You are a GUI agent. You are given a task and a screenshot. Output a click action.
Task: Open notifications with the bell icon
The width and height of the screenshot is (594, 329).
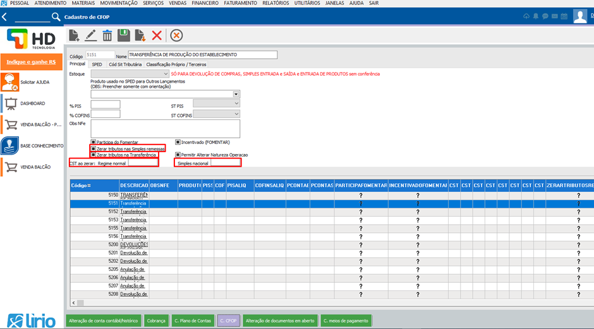(536, 16)
